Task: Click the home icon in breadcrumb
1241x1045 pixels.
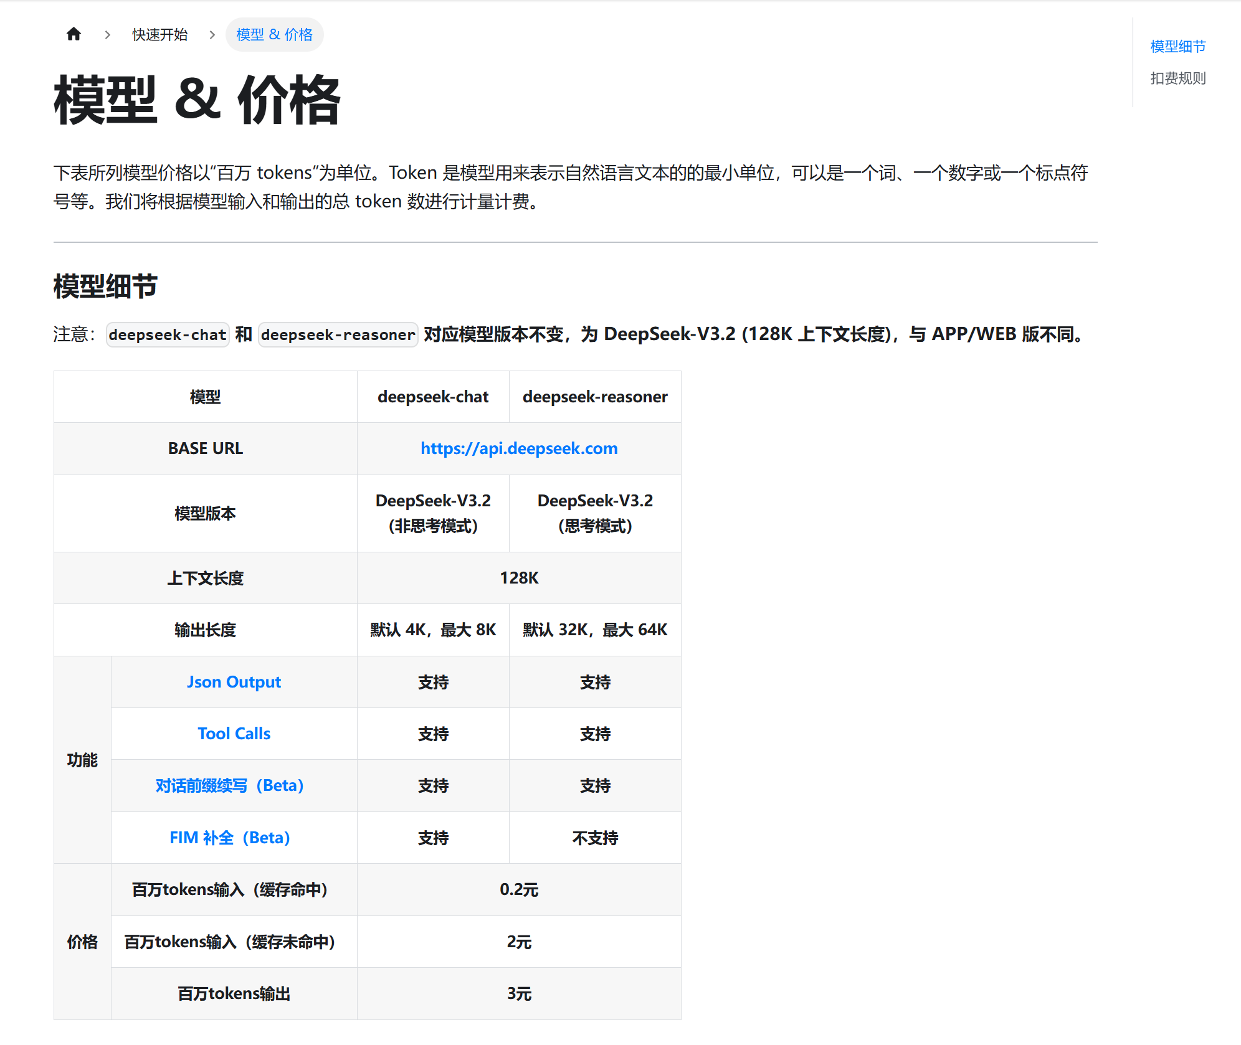Action: coord(74,34)
